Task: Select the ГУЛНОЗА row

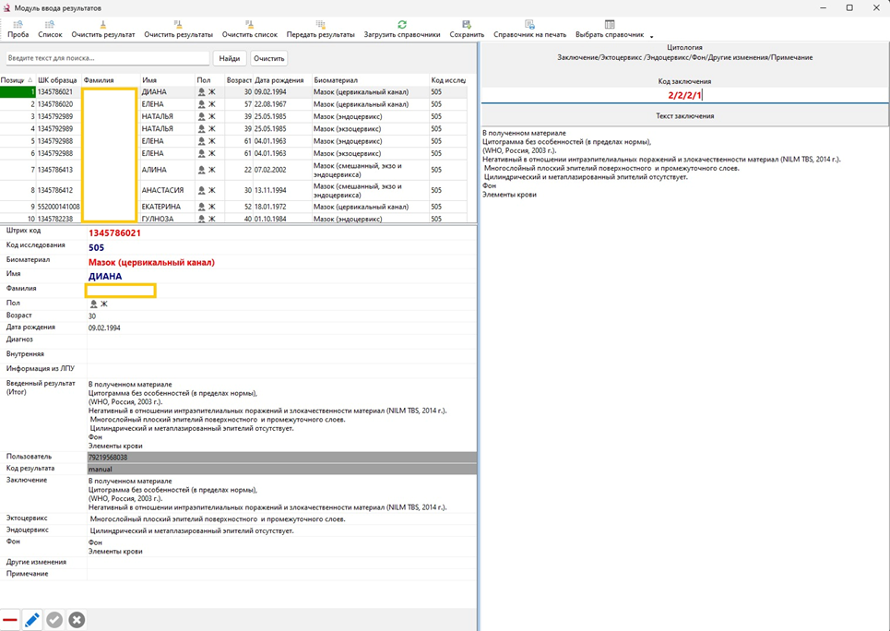Action: [234, 218]
